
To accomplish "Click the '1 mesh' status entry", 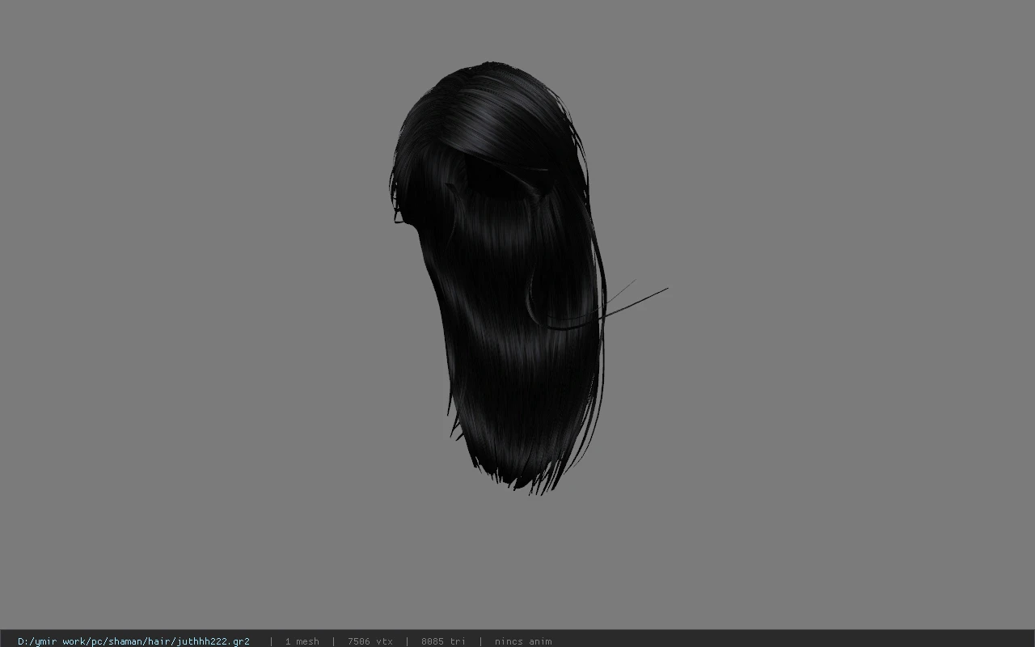I will 302,641.
